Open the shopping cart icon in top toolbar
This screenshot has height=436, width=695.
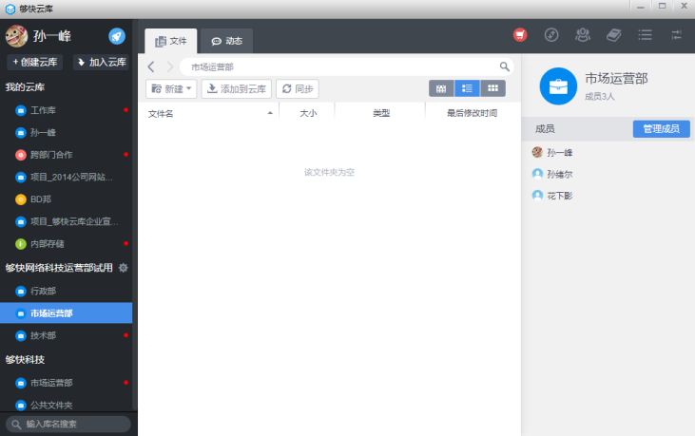(x=520, y=35)
